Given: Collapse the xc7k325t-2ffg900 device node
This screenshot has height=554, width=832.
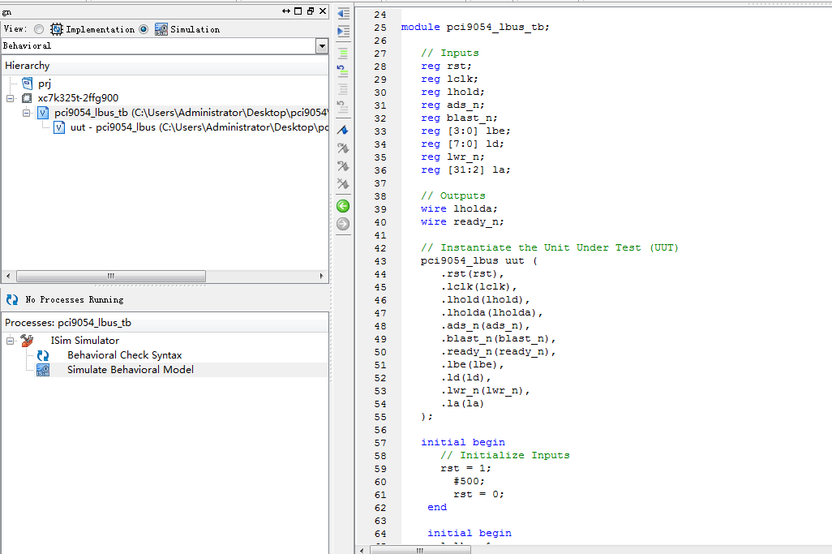Looking at the screenshot, I should tap(11, 98).
